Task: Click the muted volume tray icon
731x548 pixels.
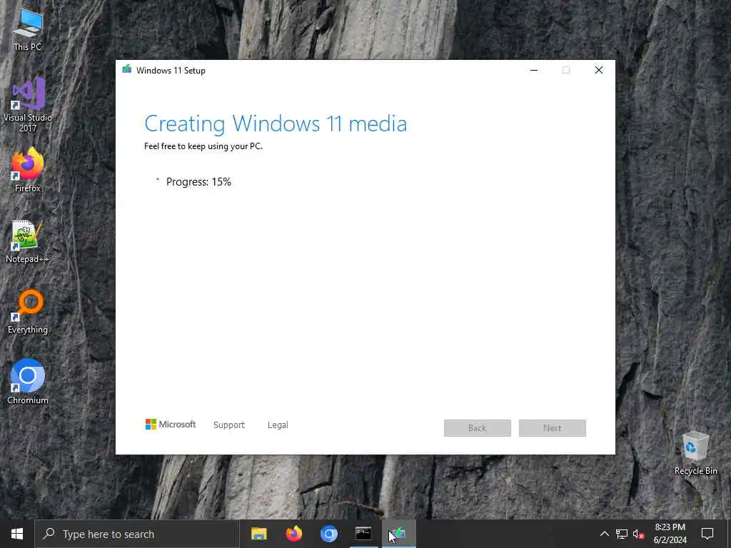Action: (x=639, y=534)
